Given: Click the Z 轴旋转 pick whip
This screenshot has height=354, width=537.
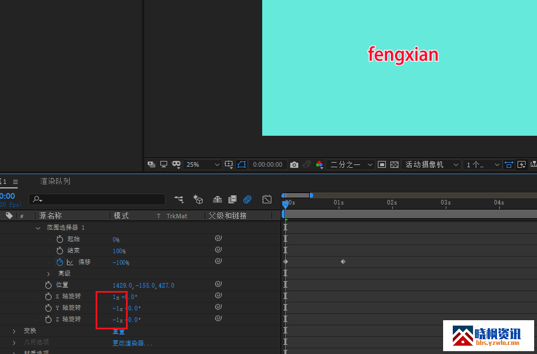Looking at the screenshot, I should click(218, 318).
